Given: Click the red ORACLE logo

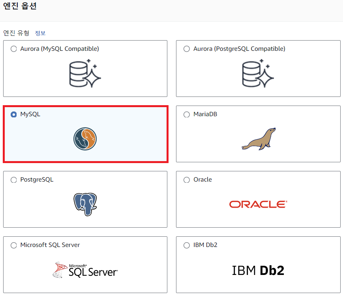Looking at the screenshot, I should 258,204.
